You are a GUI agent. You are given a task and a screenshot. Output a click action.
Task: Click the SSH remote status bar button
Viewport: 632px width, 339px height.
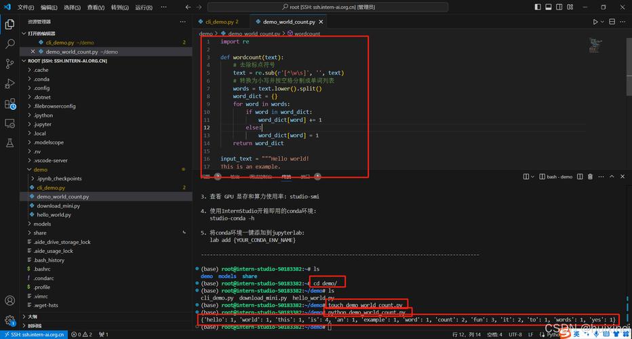click(x=34, y=334)
